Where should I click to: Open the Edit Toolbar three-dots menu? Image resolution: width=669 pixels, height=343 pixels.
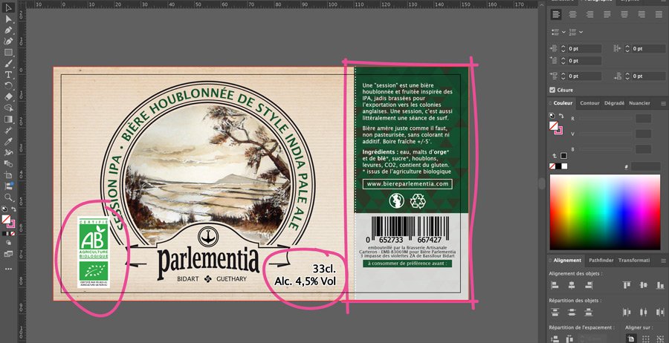(8, 269)
